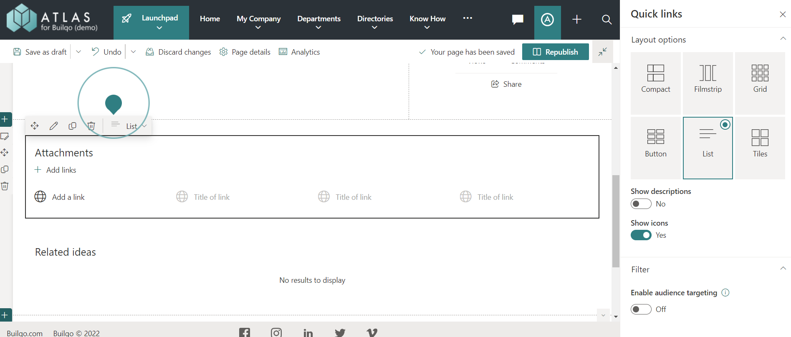
Task: Expand the My Company dropdown menu
Action: point(258,23)
